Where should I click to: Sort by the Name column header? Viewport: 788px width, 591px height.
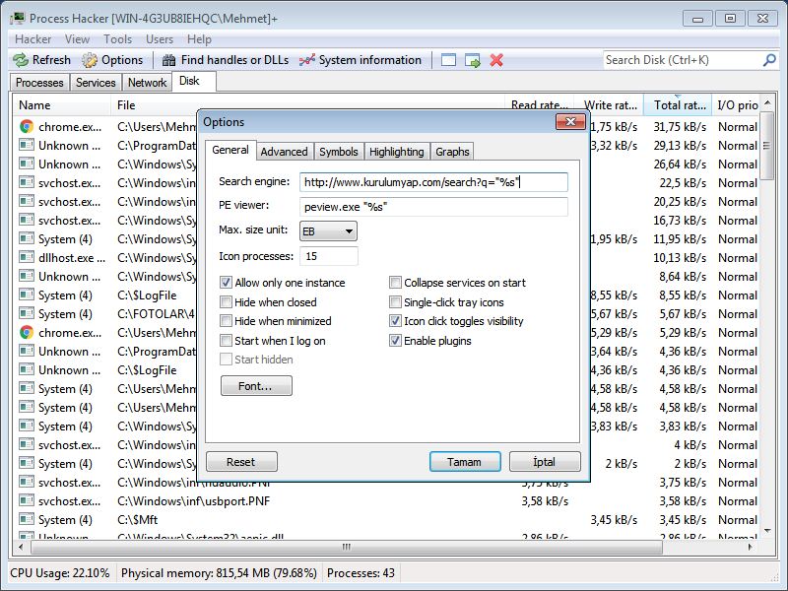[x=61, y=105]
